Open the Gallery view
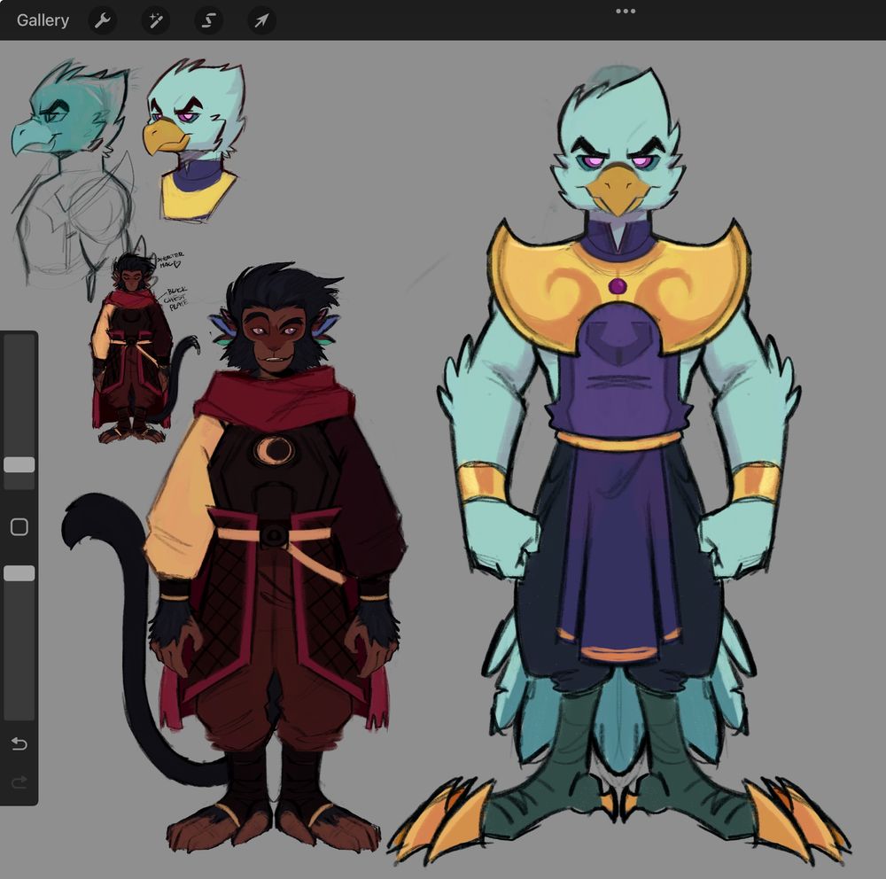Image resolution: width=886 pixels, height=879 pixels. pyautogui.click(x=43, y=20)
